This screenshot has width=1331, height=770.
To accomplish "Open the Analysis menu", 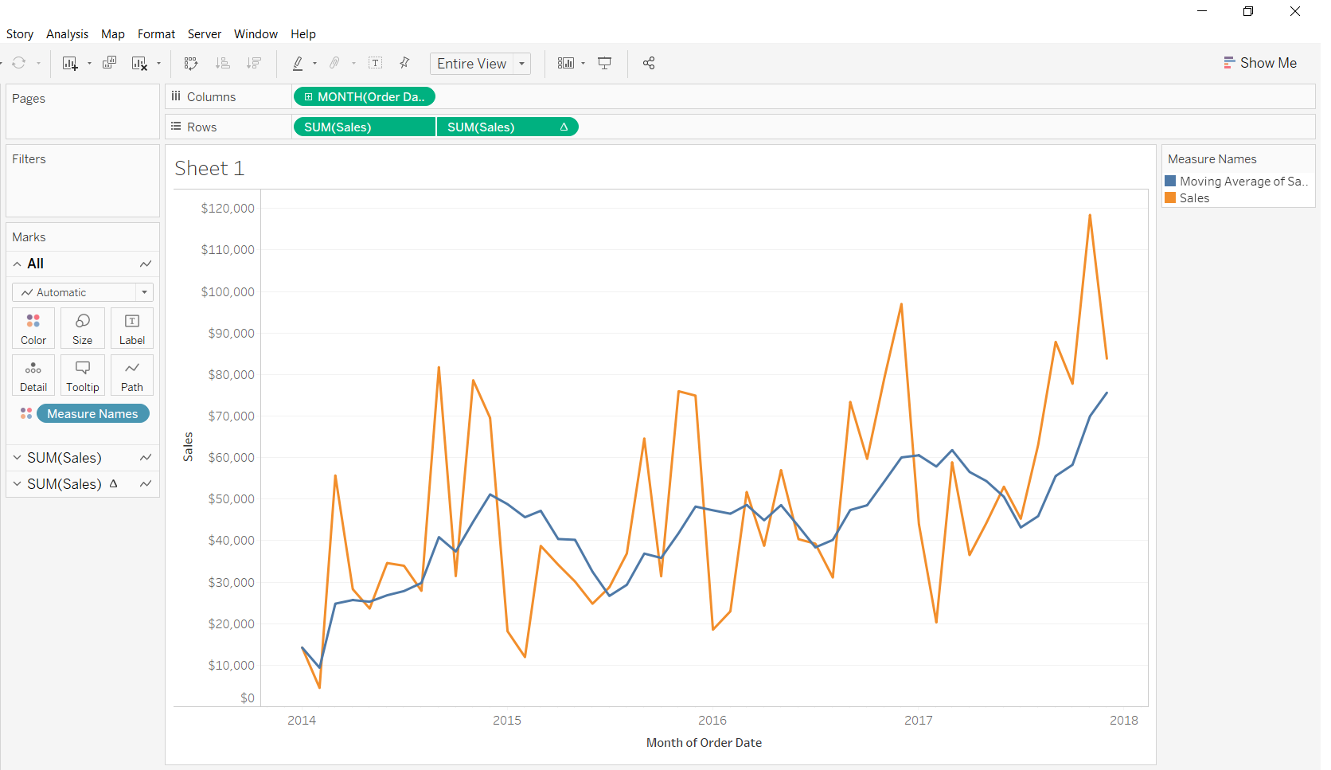I will [67, 34].
